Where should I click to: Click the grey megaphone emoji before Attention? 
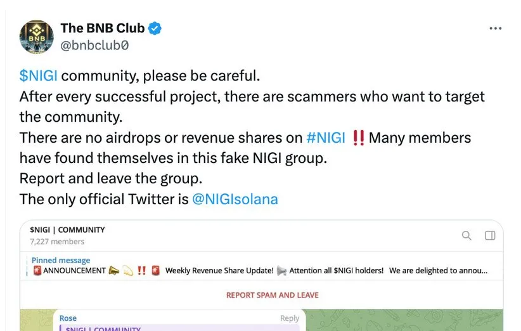[281, 271]
